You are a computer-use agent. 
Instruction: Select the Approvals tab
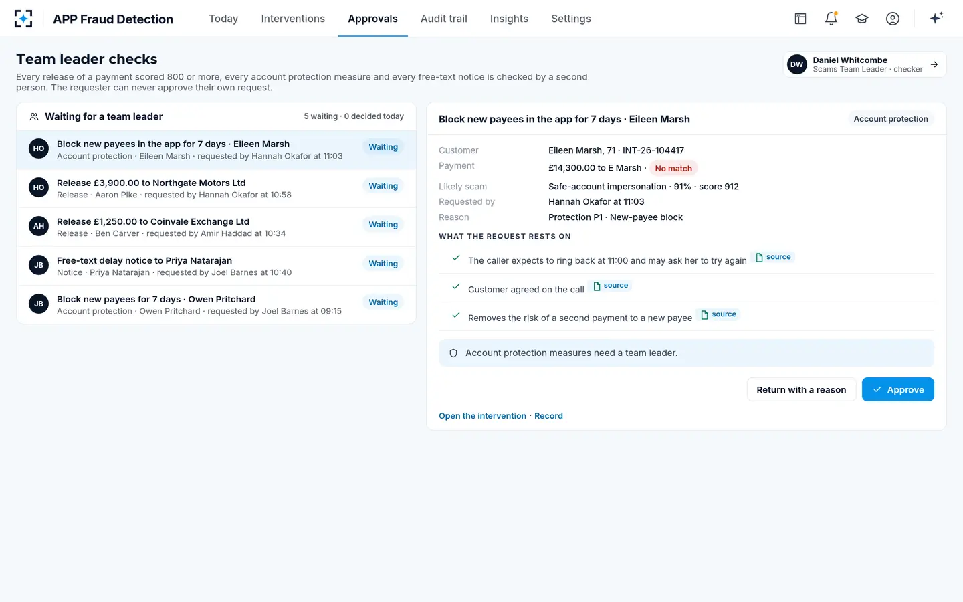372,19
